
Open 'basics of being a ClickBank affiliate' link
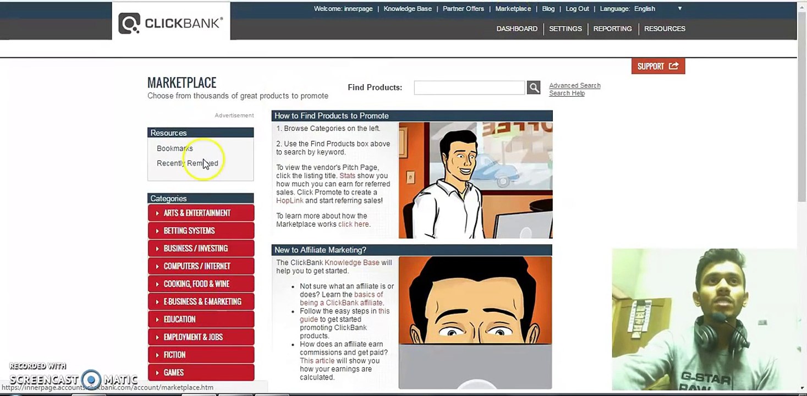(342, 299)
